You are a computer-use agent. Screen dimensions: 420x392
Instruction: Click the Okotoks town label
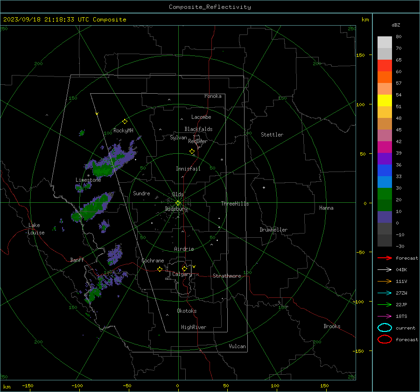[x=187, y=311]
